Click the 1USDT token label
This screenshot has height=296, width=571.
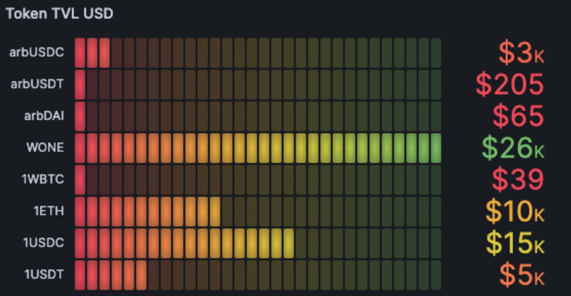point(46,274)
